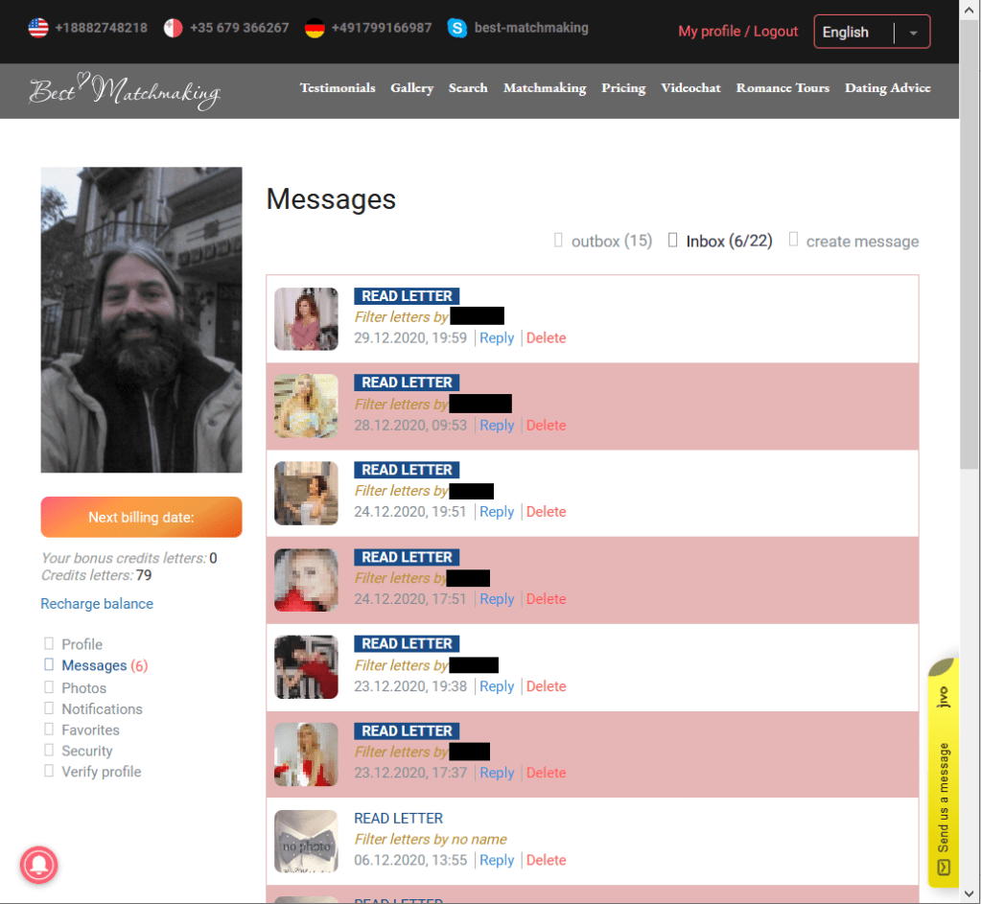Open the Best Matchmaking logo homepage
The image size is (981, 904).
click(x=125, y=90)
